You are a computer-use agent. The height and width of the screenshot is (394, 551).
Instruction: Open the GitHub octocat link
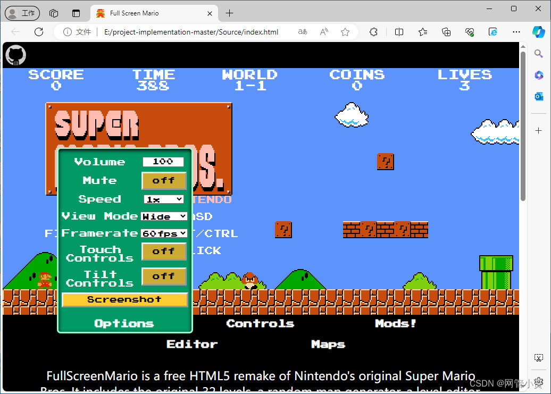[16, 55]
